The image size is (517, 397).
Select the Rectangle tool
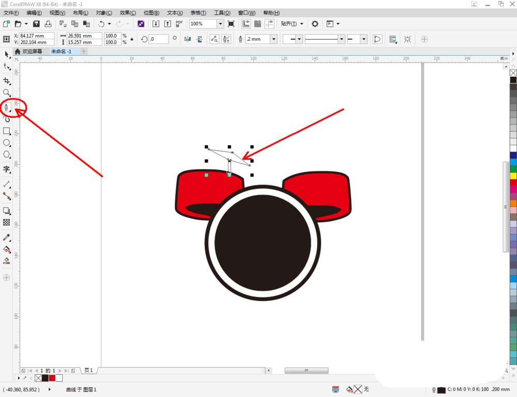pos(7,131)
